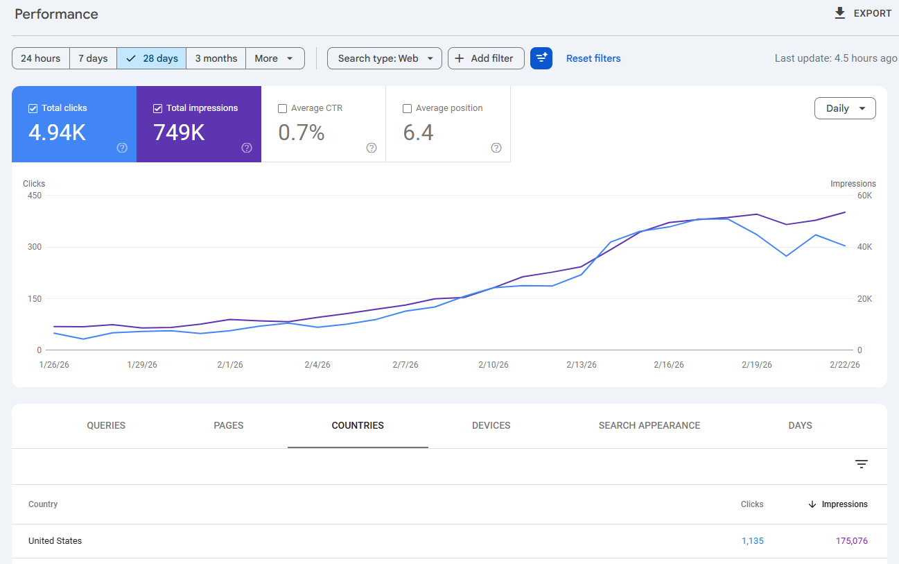The width and height of the screenshot is (899, 564).
Task: Switch to the Queries tab
Action: 106,425
